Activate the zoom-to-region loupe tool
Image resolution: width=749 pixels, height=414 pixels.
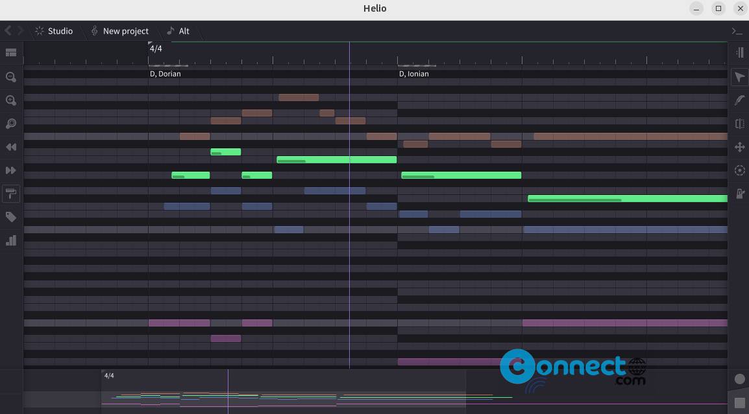pos(10,124)
